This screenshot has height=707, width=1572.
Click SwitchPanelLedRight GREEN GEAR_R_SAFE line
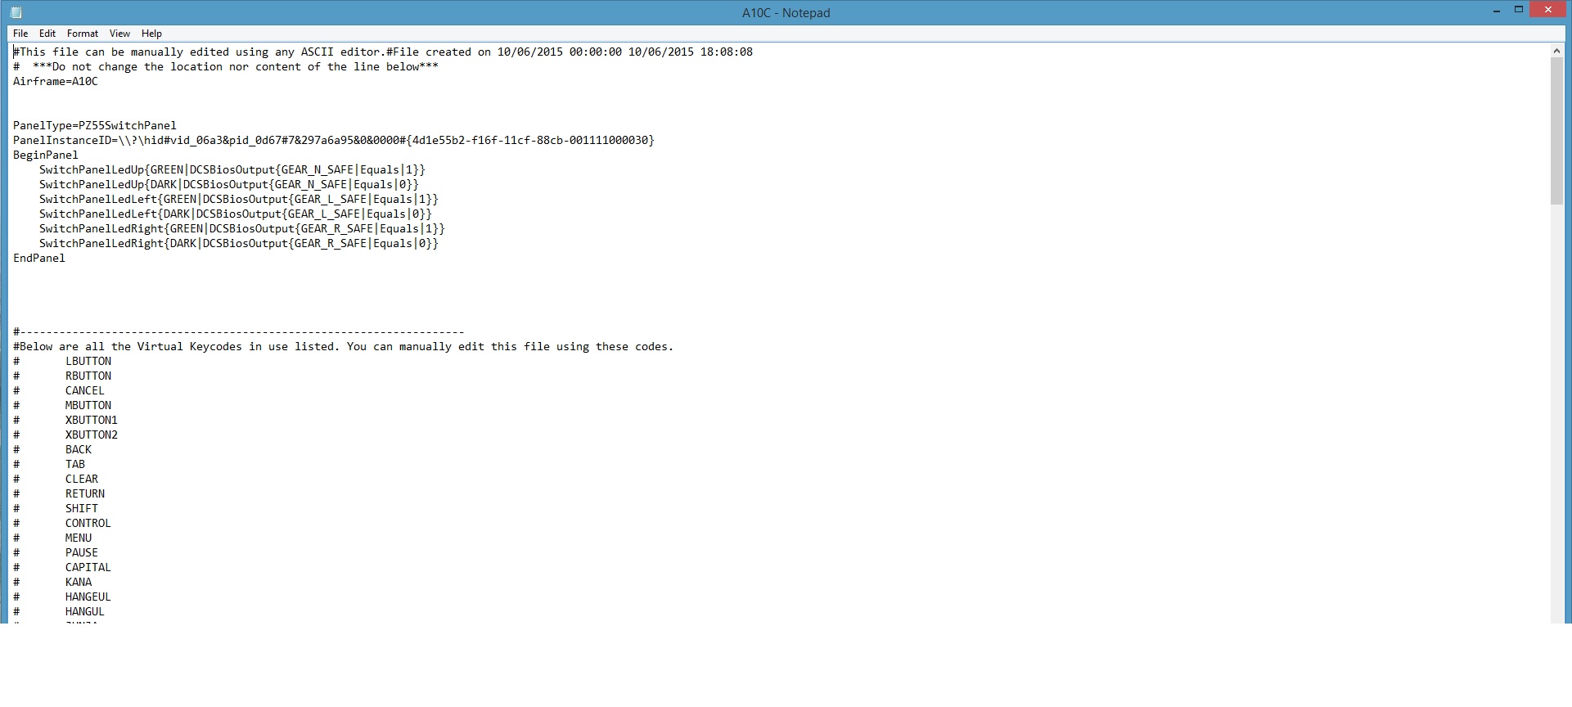(x=242, y=229)
